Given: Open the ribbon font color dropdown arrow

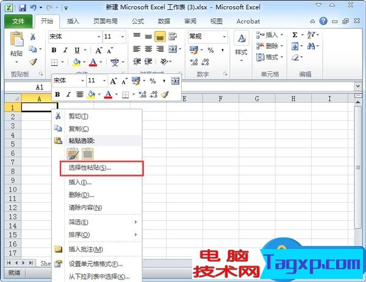Looking at the screenshot, I should 101,62.
